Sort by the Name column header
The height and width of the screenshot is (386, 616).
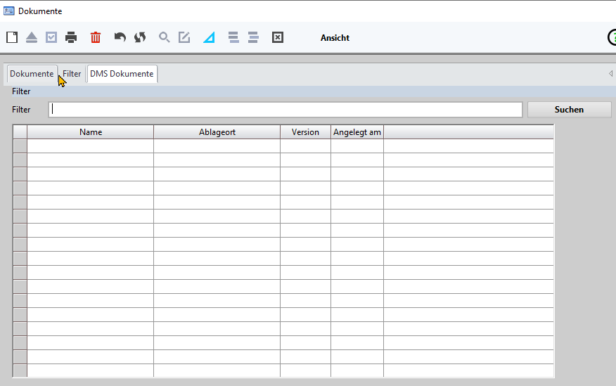[91, 132]
